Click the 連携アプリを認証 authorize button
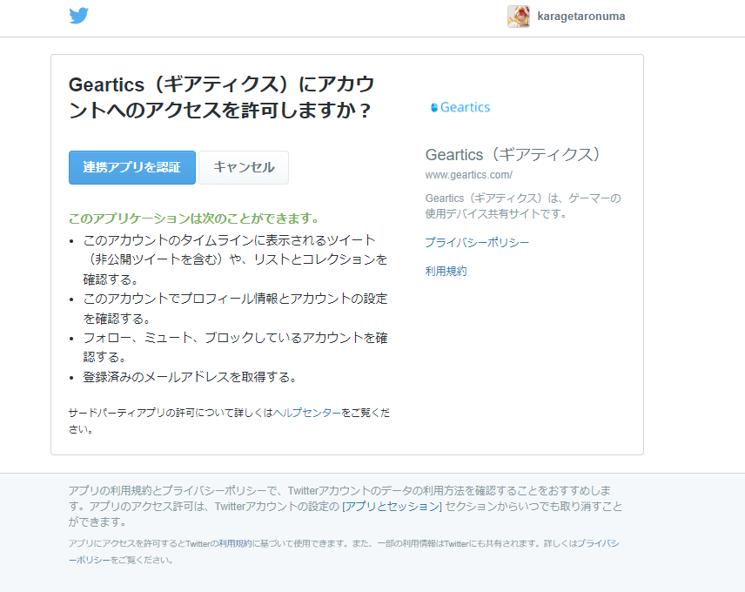745x592 pixels. click(x=131, y=167)
